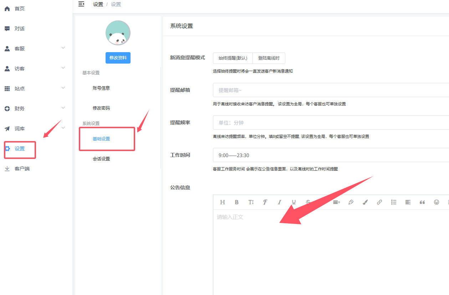Apply strikethrough text in the announcement editor
449x295 pixels.
click(x=307, y=202)
